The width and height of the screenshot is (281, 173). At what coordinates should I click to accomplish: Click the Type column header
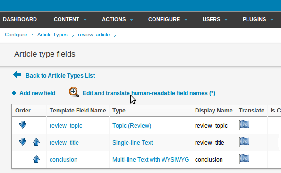point(119,111)
